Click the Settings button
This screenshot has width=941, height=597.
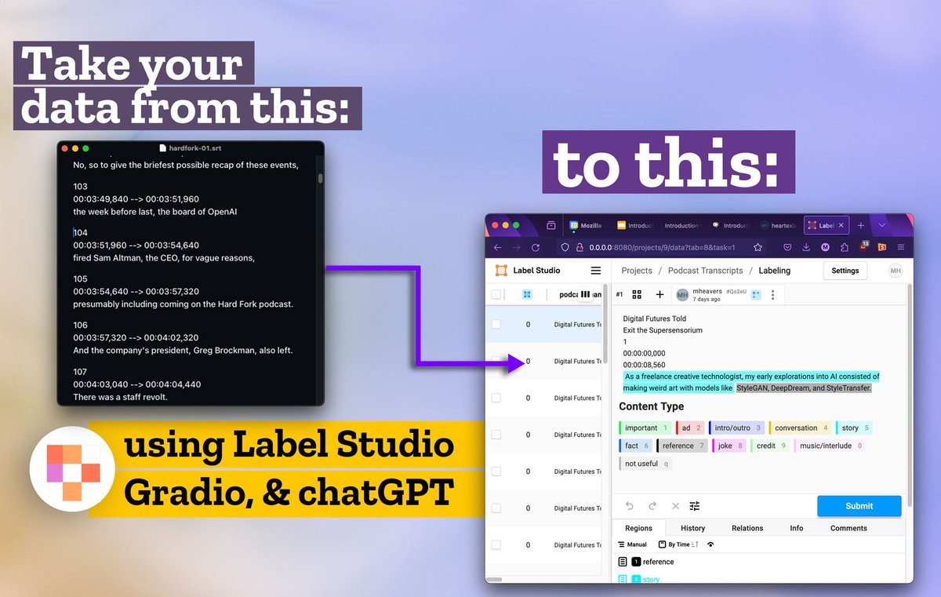[x=845, y=271]
